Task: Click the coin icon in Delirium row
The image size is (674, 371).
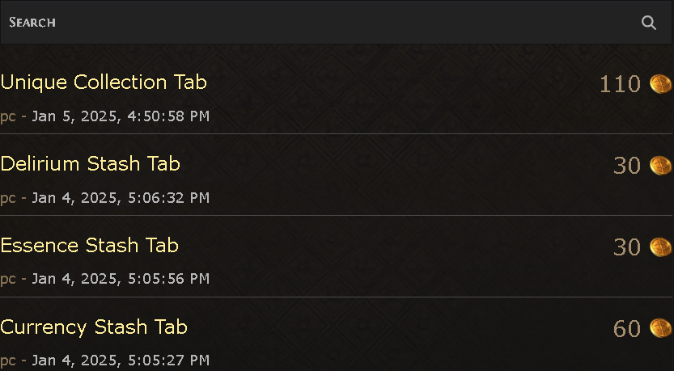Action: point(660,166)
